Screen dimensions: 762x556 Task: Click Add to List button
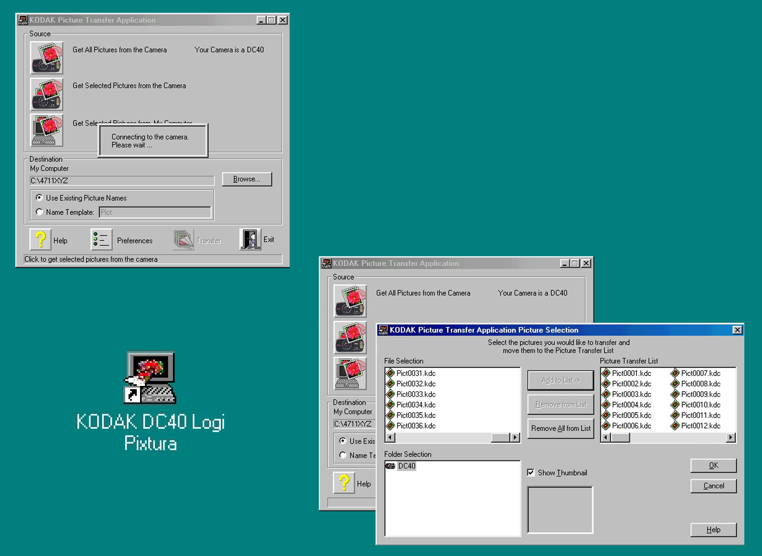561,380
